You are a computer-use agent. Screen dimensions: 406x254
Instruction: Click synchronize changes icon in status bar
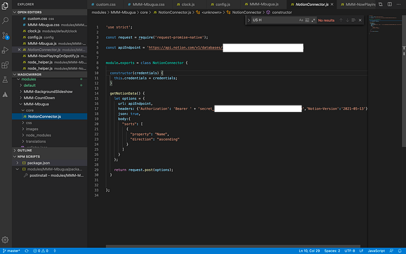click(27, 251)
